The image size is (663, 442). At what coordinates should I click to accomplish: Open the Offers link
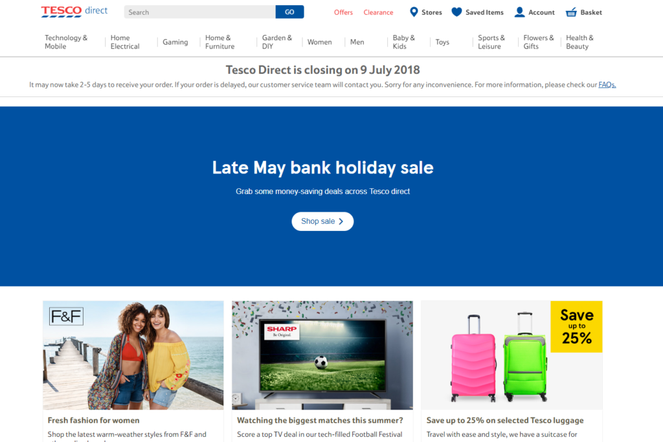click(x=343, y=12)
